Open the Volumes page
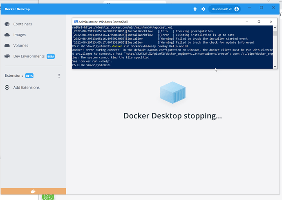Screen dimensions: 282x200 (x=20, y=45)
